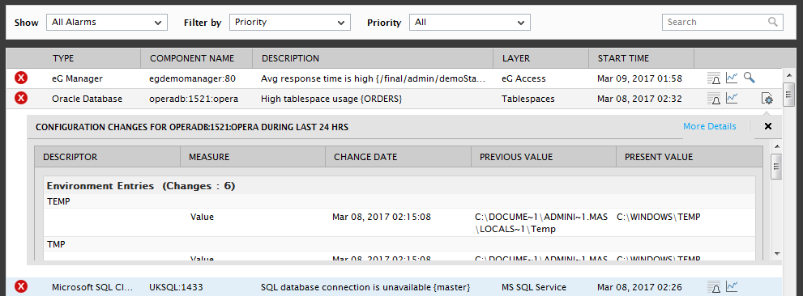The image size is (803, 296).
Task: Click the Mar 08, 2017 02:15:08 change date under TEMP
Action: pos(382,217)
